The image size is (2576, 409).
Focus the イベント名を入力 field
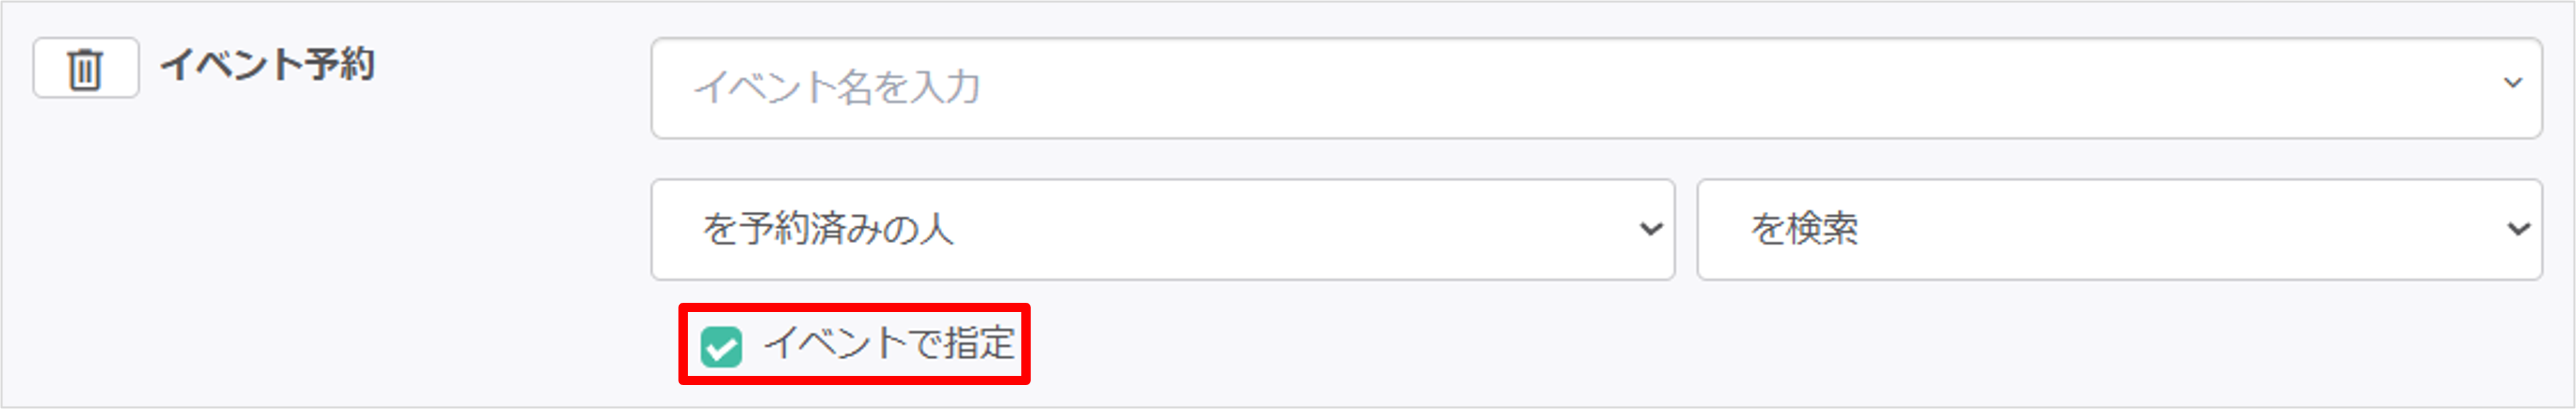coord(1594,88)
